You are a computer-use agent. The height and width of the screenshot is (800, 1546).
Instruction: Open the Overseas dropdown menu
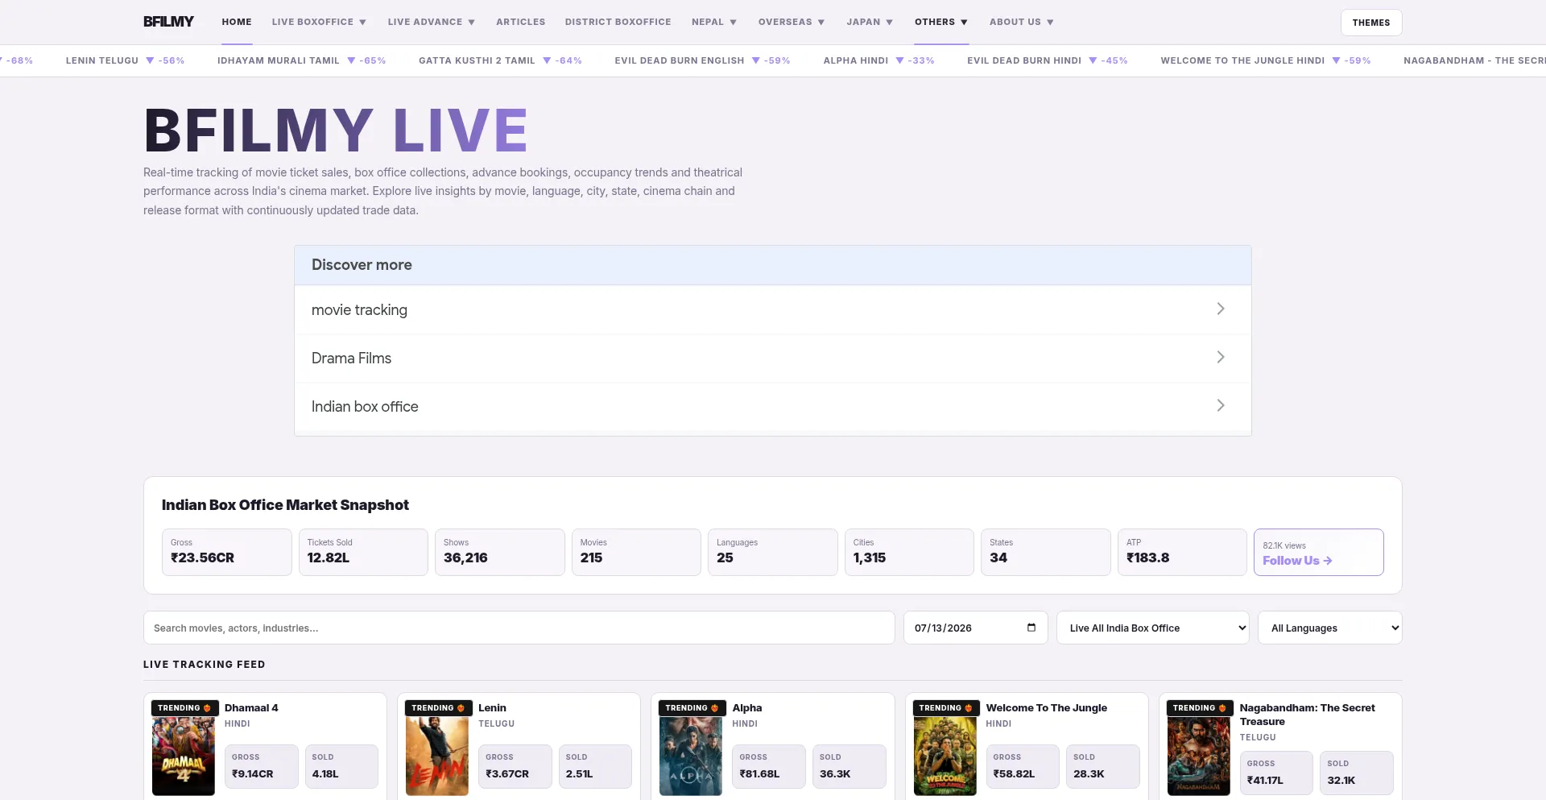click(792, 22)
